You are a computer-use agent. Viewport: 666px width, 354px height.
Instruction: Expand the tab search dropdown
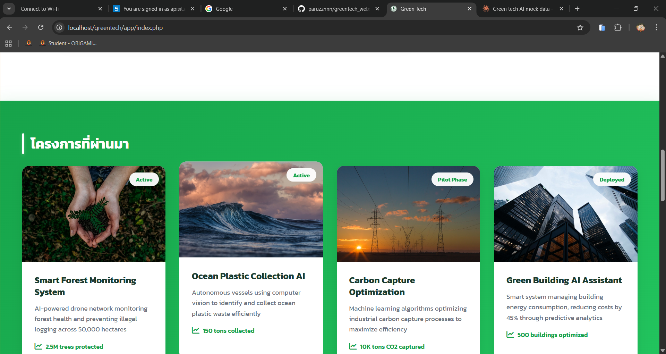click(x=9, y=9)
